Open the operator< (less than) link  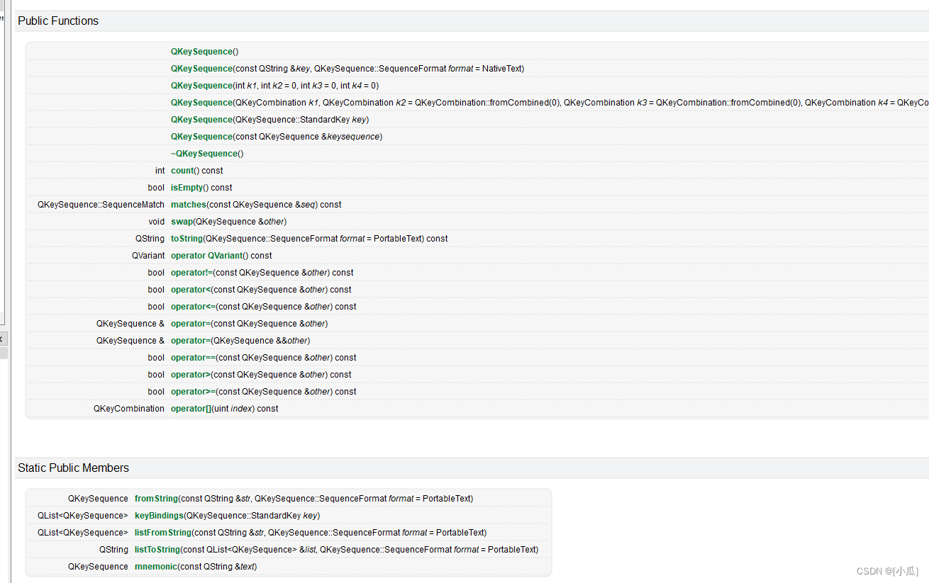point(191,290)
